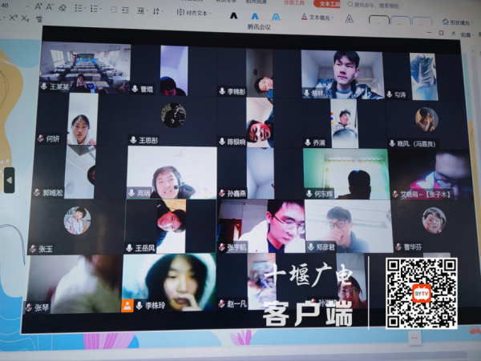The image size is (481, 361).
Task: Select the blue outlined text style preset
Action: click(276, 17)
